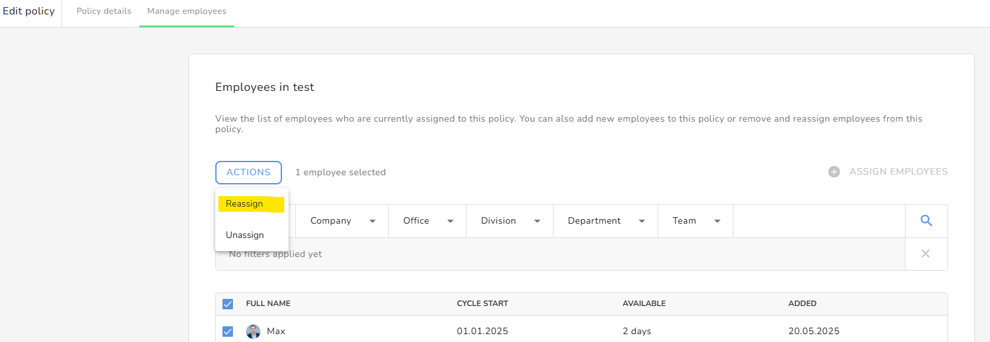Clear filters with the X icon
Screen dimensions: 990x342
point(925,254)
